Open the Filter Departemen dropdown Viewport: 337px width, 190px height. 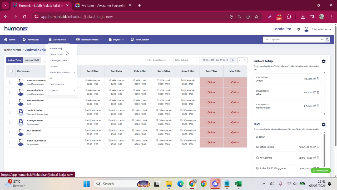click(159, 60)
